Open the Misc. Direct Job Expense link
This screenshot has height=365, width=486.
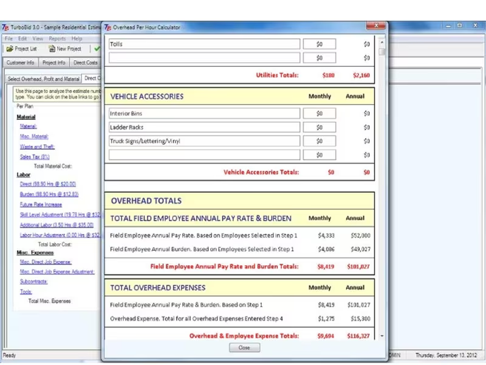pyautogui.click(x=46, y=262)
